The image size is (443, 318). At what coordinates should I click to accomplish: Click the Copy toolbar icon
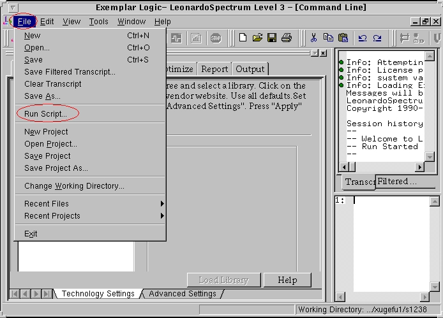(329, 38)
